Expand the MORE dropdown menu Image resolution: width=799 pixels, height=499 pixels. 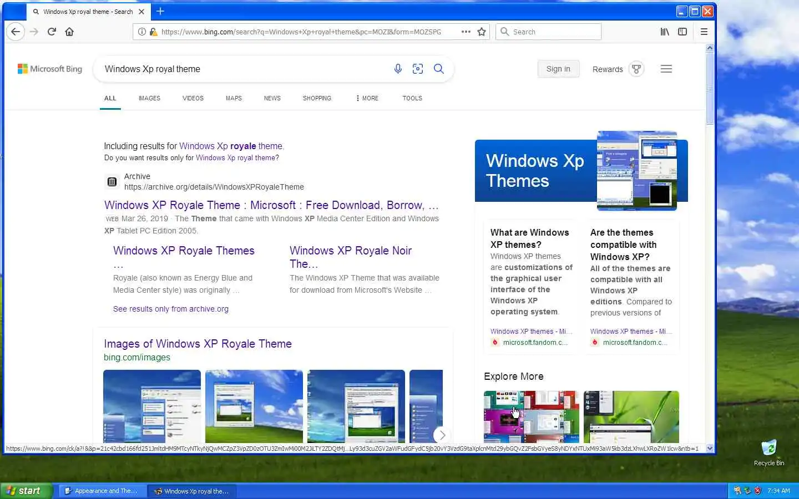367,98
